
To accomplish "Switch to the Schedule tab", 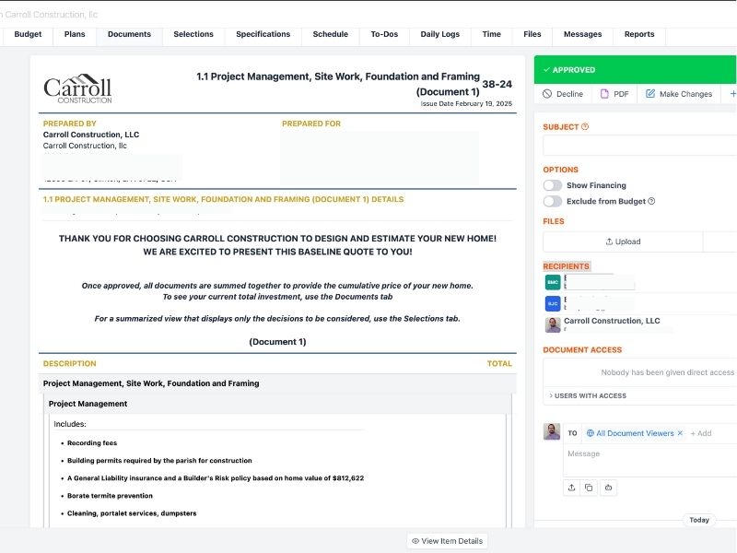I will pyautogui.click(x=331, y=34).
